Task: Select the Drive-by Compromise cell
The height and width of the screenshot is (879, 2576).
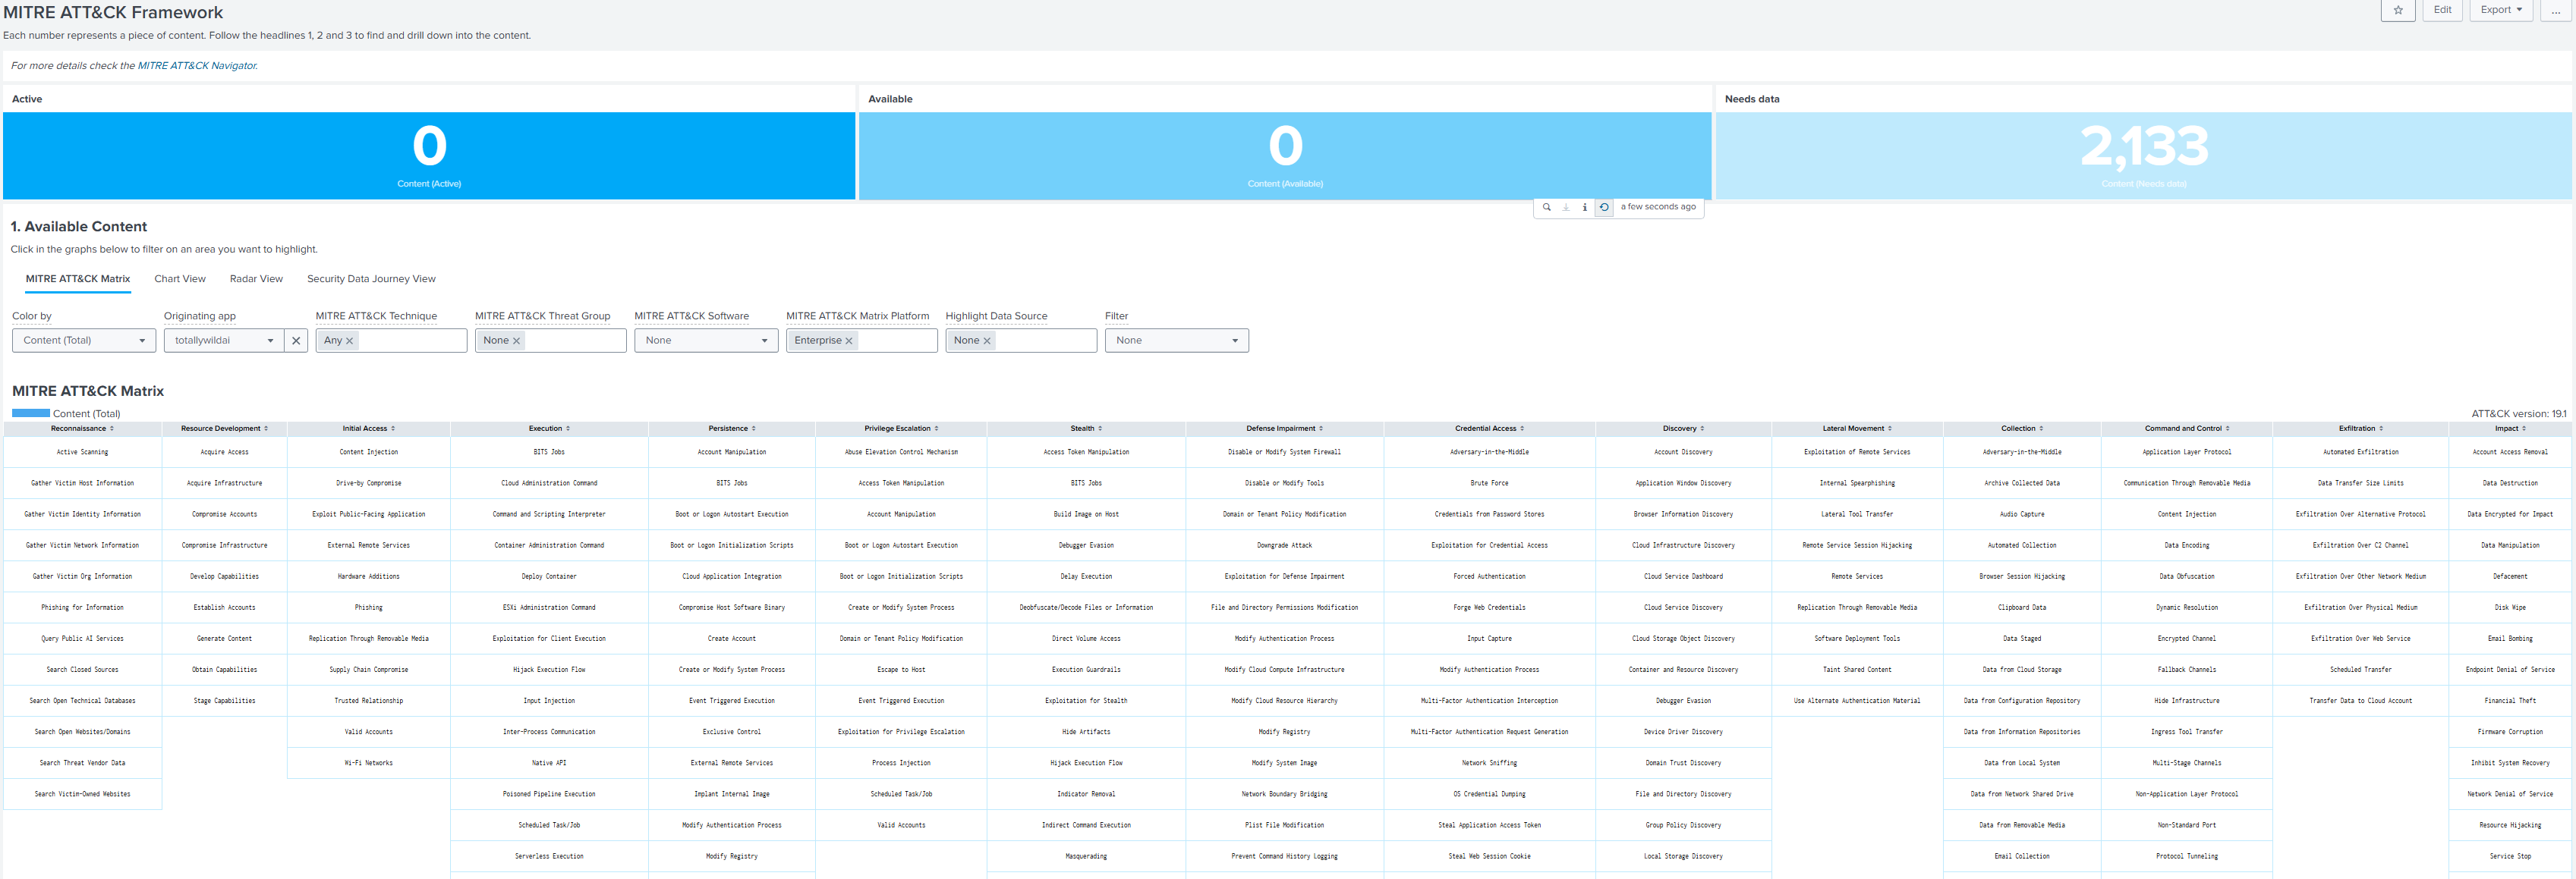Action: click(x=369, y=483)
